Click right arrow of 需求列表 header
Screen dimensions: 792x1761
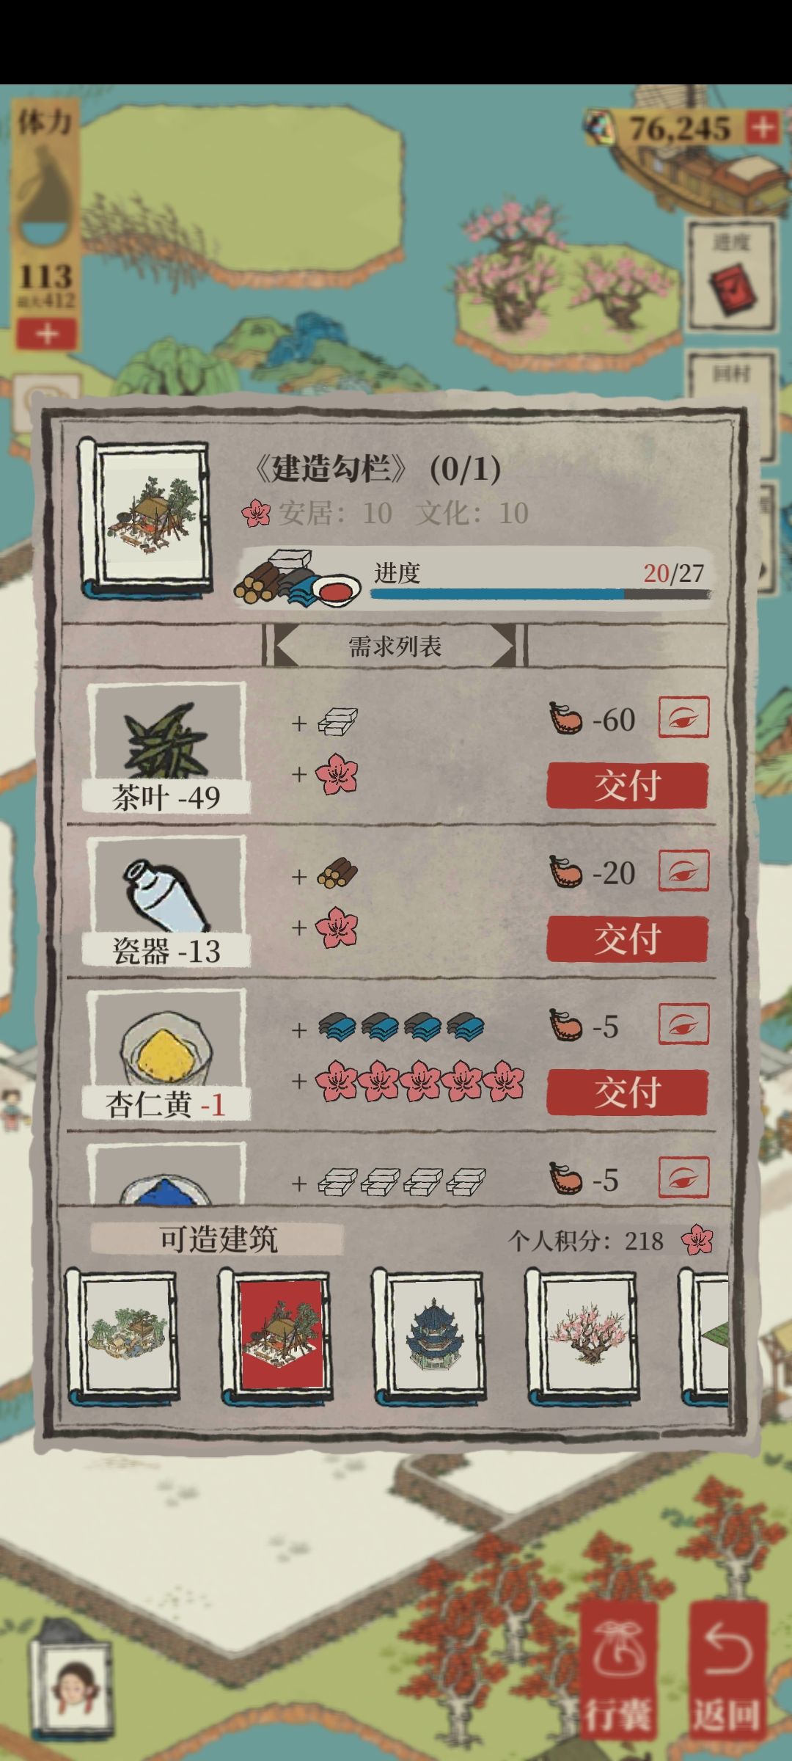tap(506, 646)
